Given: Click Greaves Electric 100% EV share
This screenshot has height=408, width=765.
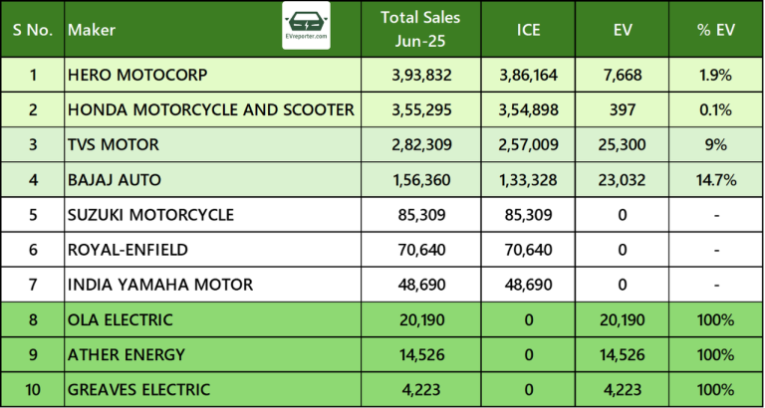Looking at the screenshot, I should [716, 390].
